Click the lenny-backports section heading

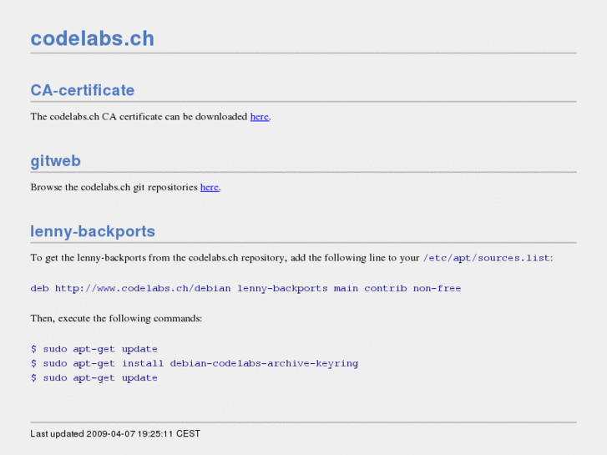click(x=93, y=231)
